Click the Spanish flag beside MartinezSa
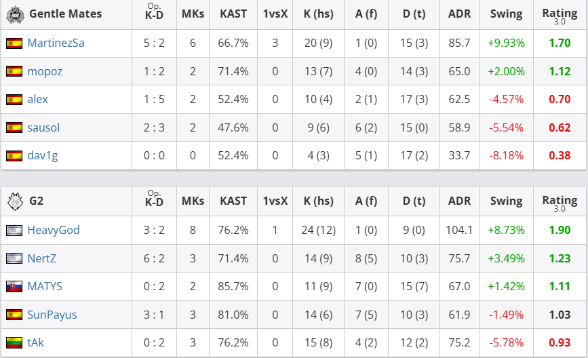The height and width of the screenshot is (358, 588). point(14,43)
